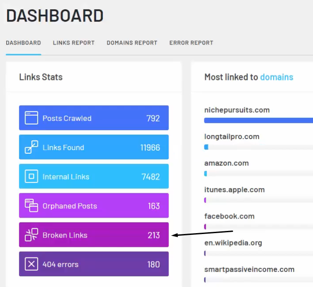Open the Domains Report tab
This screenshot has height=287, width=313.
pos(132,43)
